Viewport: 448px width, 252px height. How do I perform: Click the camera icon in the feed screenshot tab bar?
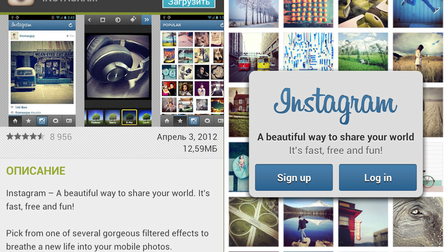(42, 121)
